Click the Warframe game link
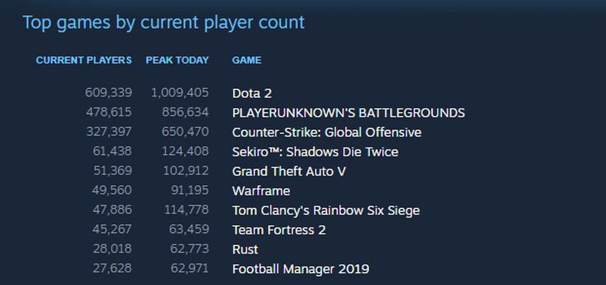 click(261, 191)
